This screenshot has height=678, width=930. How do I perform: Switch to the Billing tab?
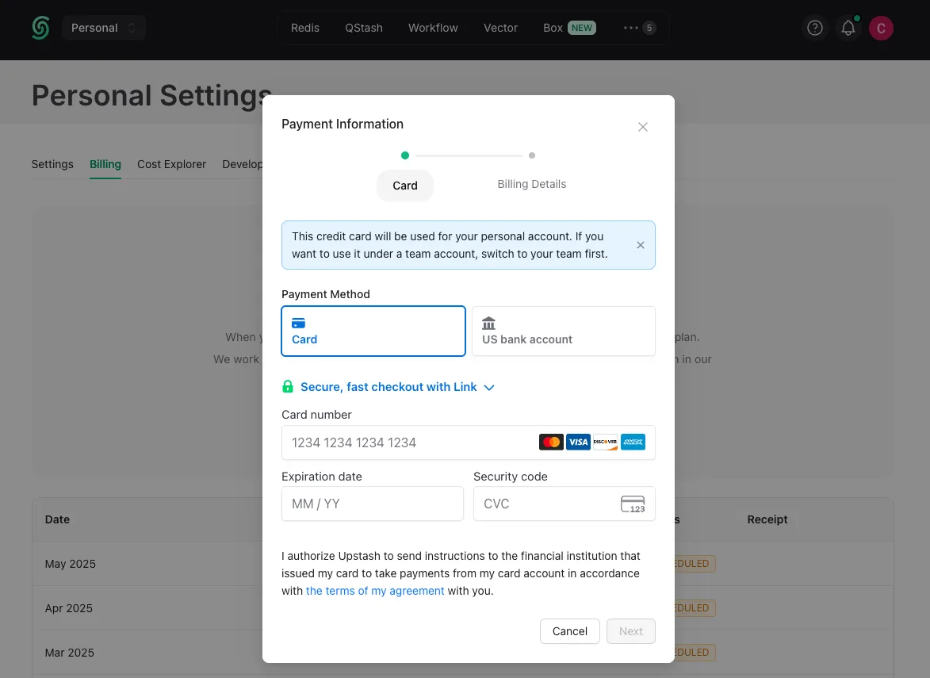[x=105, y=164]
